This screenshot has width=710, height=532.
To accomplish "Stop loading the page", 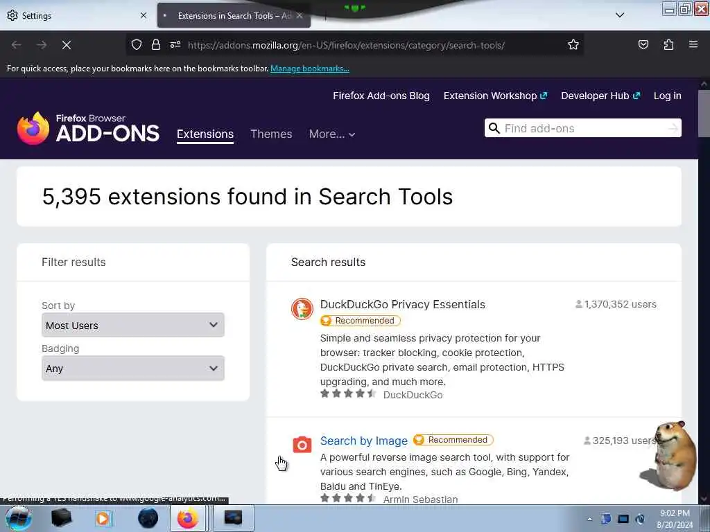I will pyautogui.click(x=66, y=45).
